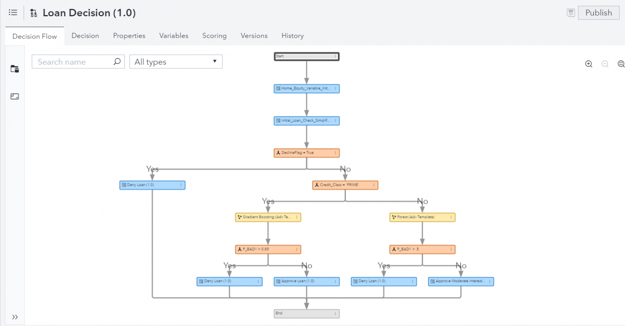The width and height of the screenshot is (625, 326).
Task: Expand the left sidebar with double chevron
Action: 15,317
